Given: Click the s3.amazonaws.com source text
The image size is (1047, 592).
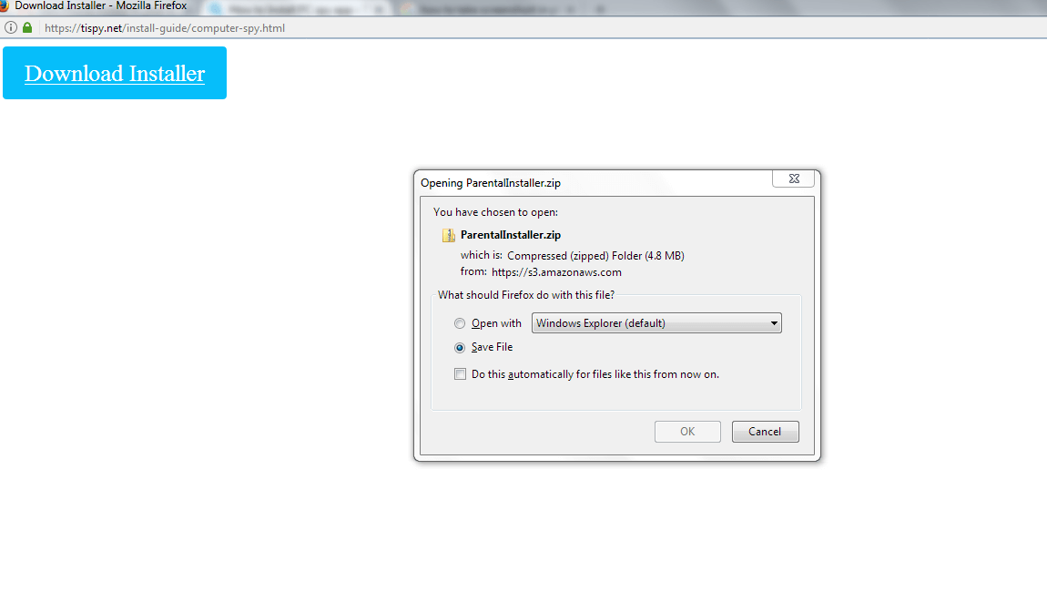Looking at the screenshot, I should coord(556,272).
